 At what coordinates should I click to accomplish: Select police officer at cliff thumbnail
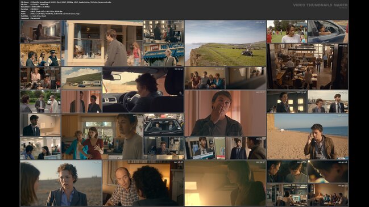(x=40, y=55)
